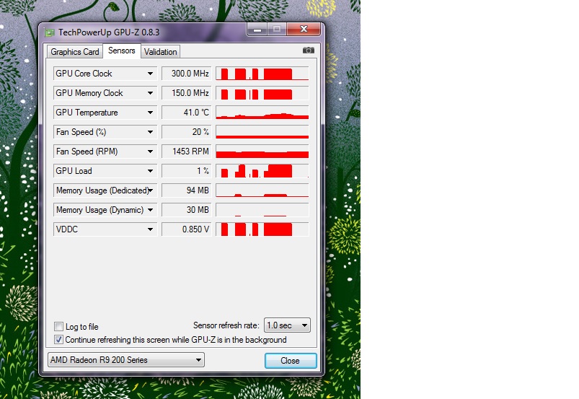Click the GPU Load history graph
579x399 pixels.
pyautogui.click(x=262, y=171)
